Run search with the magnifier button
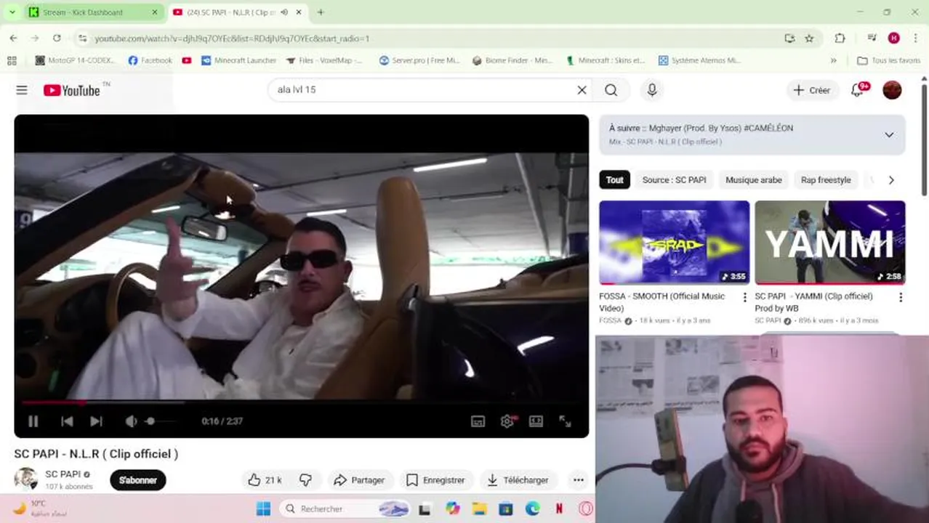 click(611, 90)
